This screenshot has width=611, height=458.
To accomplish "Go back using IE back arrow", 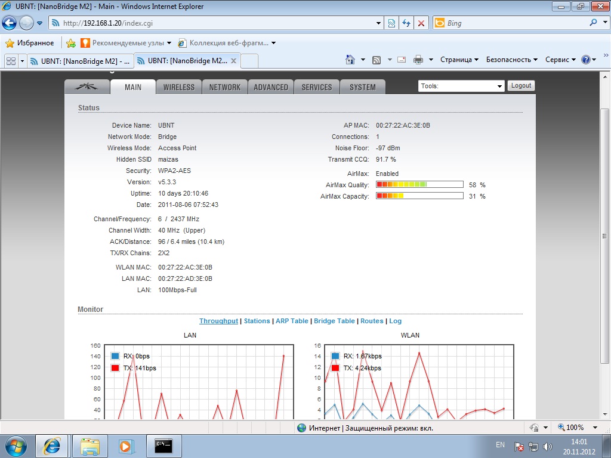I will tap(10, 23).
